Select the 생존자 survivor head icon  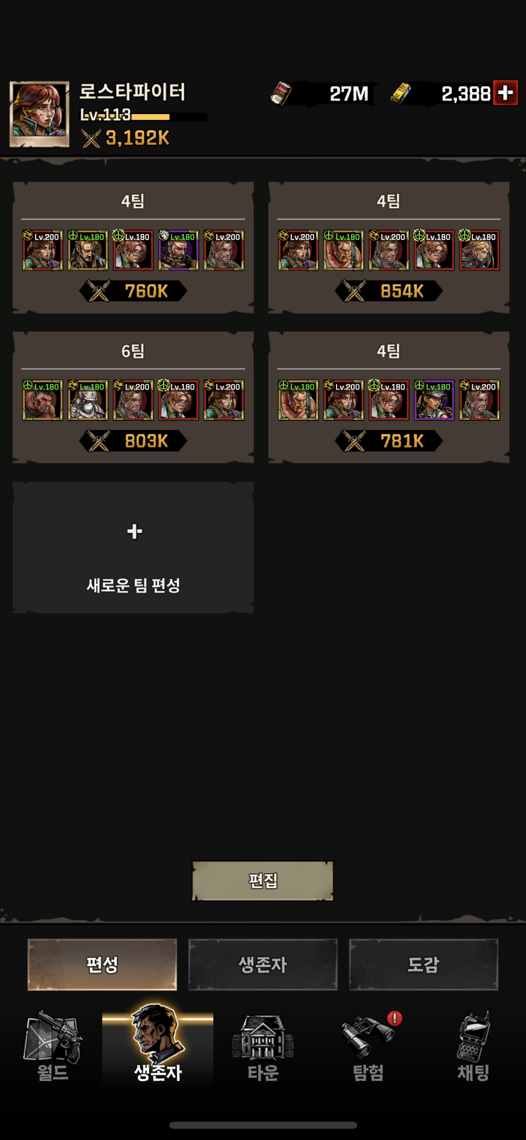158,1045
